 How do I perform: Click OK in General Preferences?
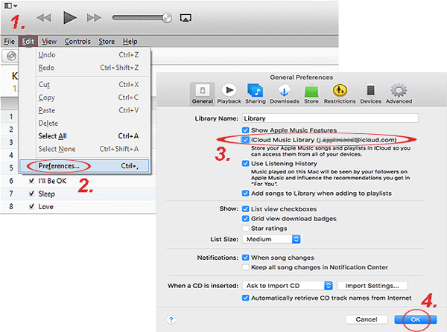click(416, 319)
